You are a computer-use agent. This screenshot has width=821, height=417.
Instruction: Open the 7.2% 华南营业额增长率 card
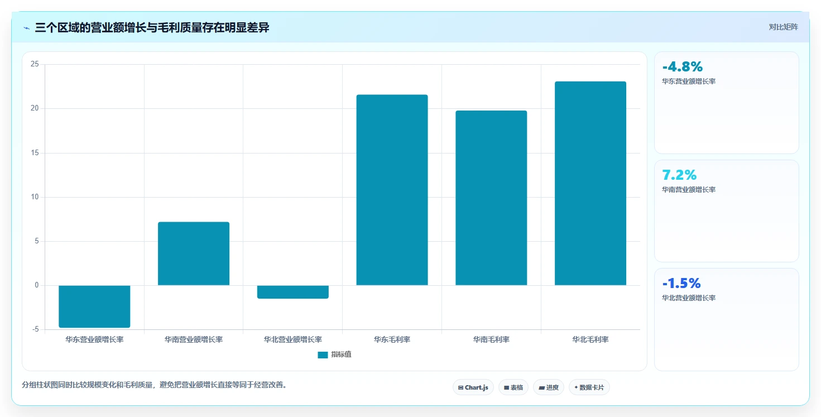click(x=727, y=211)
